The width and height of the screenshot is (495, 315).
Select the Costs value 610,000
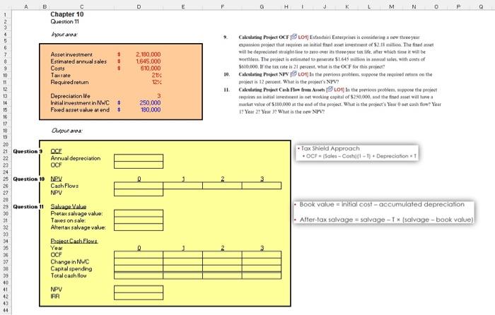[151, 68]
